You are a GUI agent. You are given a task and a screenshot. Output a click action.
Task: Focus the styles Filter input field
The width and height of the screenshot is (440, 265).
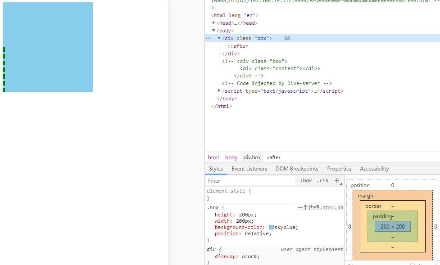coord(251,180)
